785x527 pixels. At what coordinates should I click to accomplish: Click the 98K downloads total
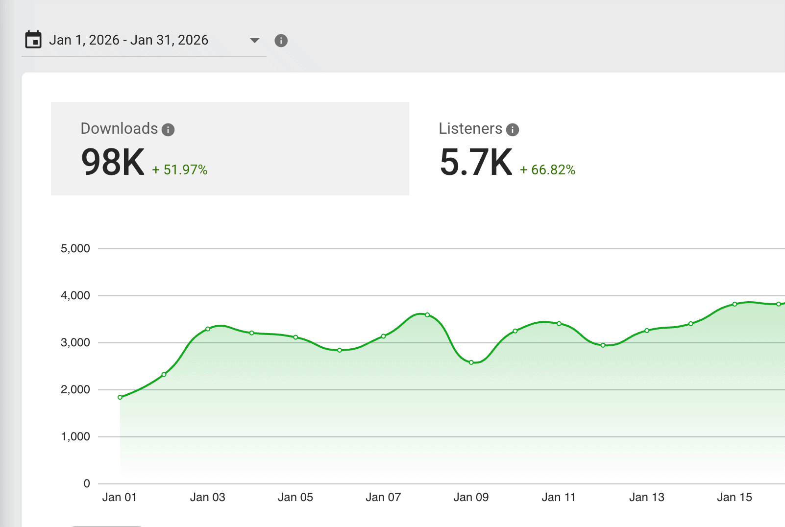113,163
